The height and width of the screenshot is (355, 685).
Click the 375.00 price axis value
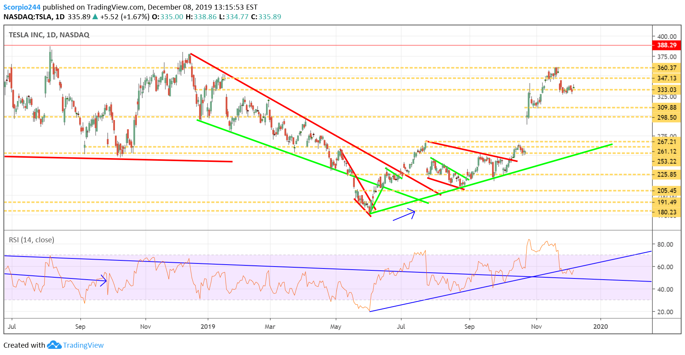pos(667,57)
